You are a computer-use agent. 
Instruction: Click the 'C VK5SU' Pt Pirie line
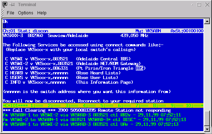click(75, 68)
